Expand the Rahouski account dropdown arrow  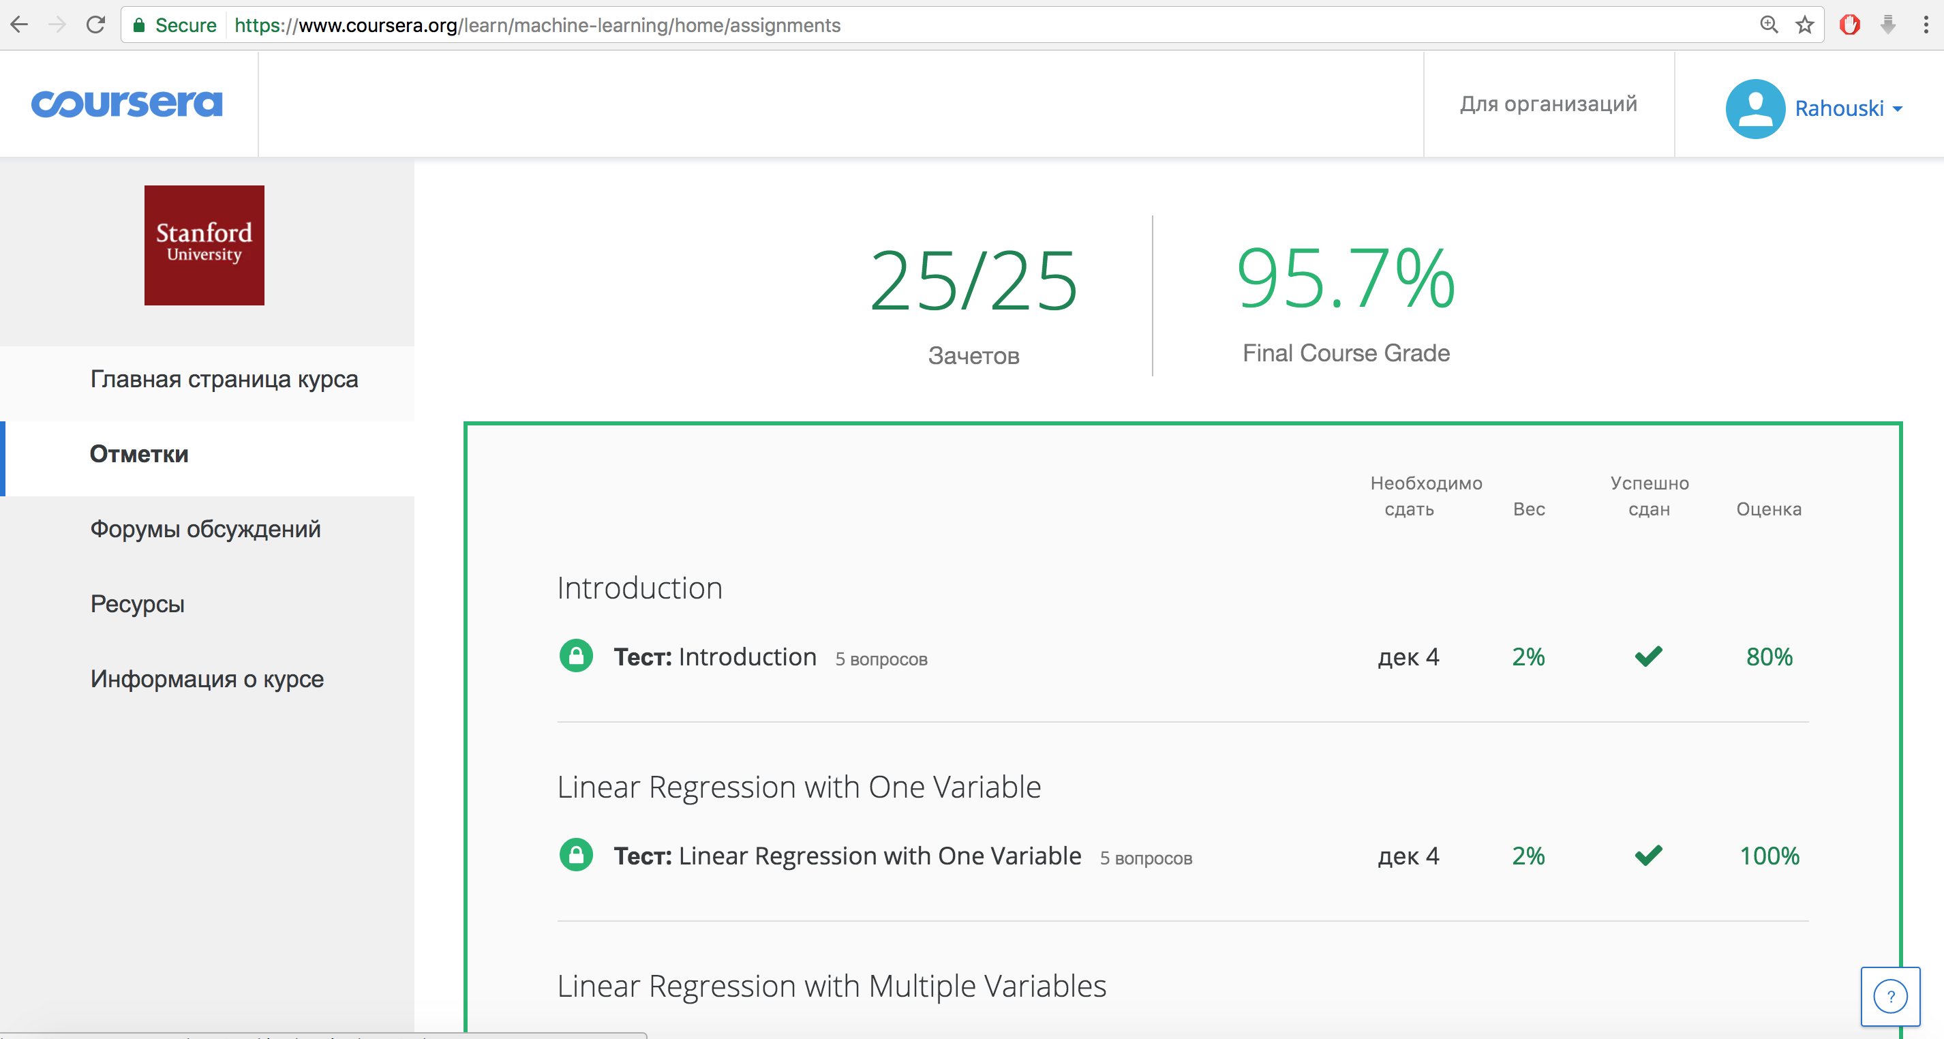[x=1897, y=109]
